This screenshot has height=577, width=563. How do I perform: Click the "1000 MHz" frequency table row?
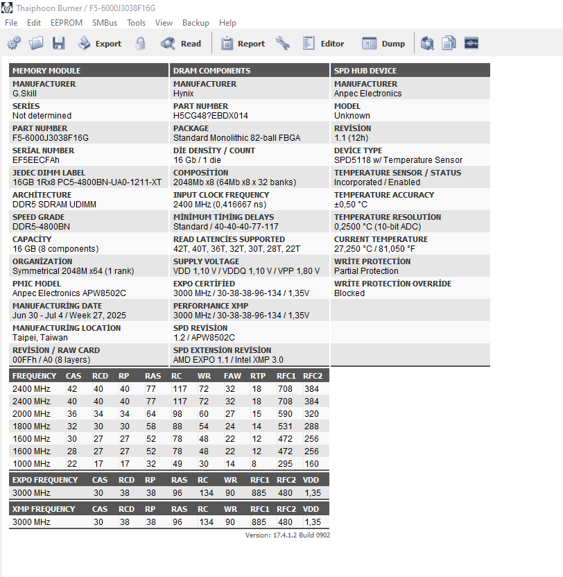coord(169,464)
